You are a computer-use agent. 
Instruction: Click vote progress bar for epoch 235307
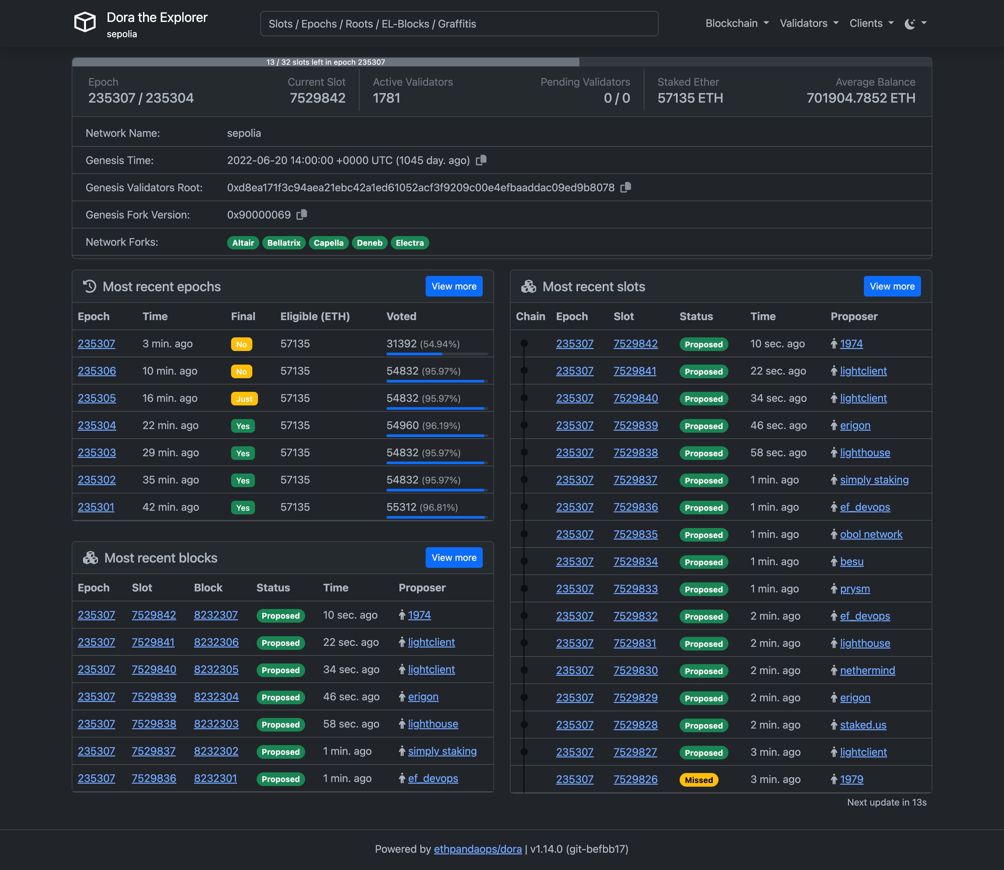(437, 354)
